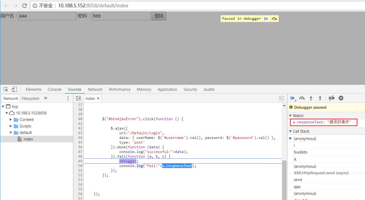Collapse the Watch section
Screen dimensions: 365x200
290,116
